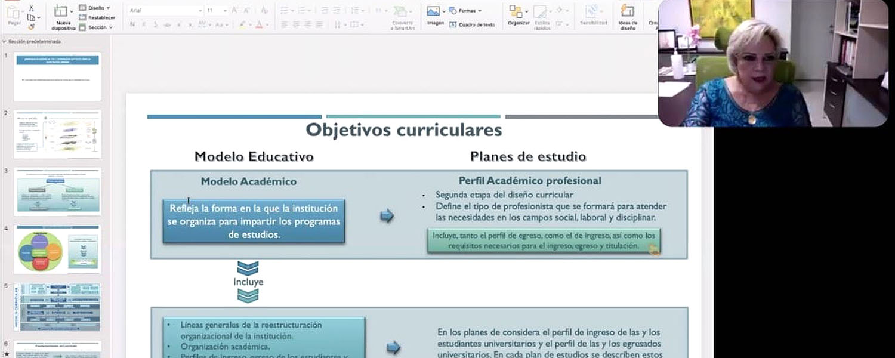Toggle underline (S) formatting
The image size is (895, 358).
point(155,24)
